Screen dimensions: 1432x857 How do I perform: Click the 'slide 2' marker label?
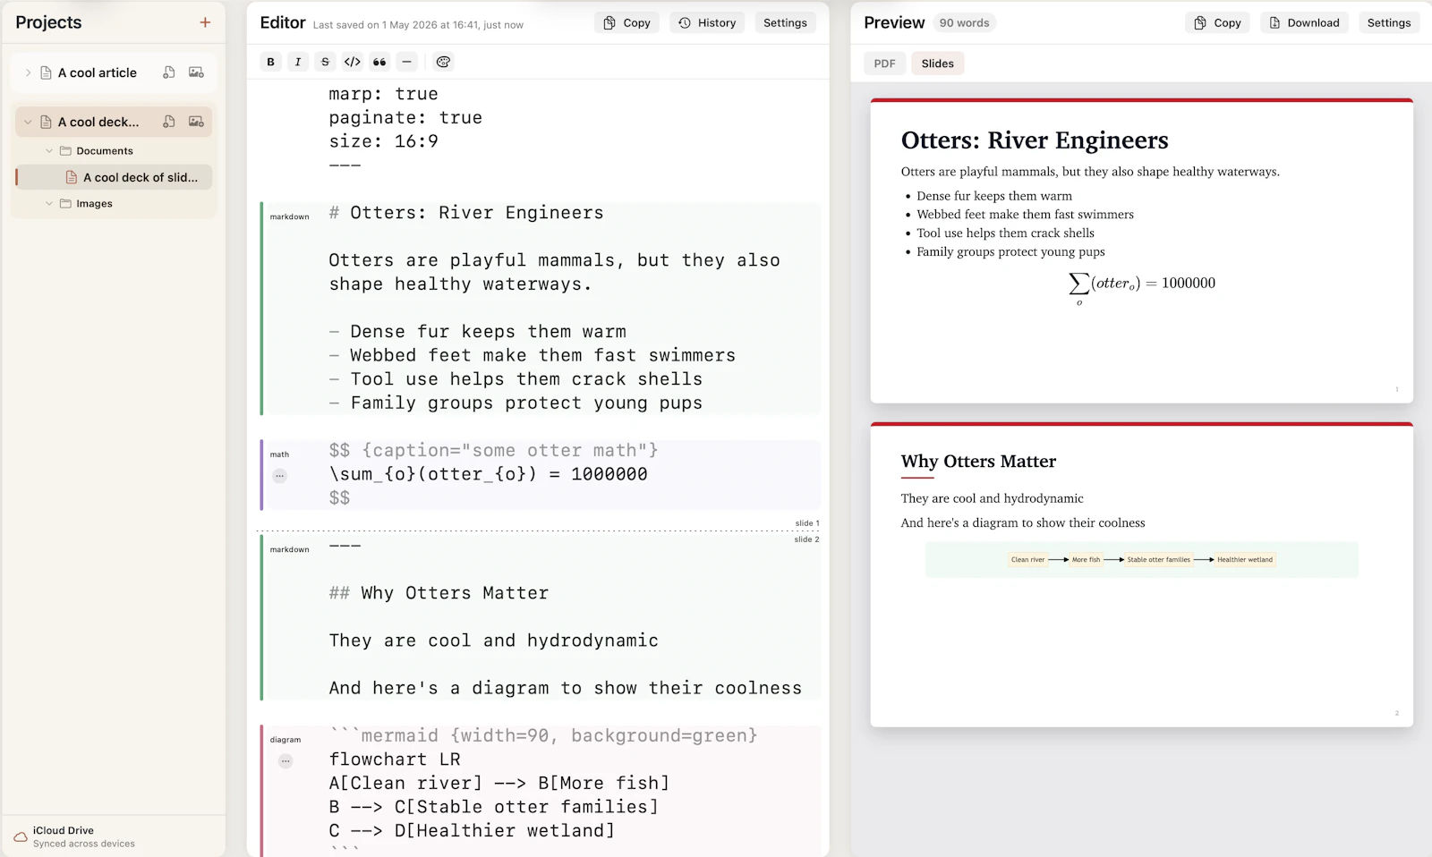click(806, 539)
